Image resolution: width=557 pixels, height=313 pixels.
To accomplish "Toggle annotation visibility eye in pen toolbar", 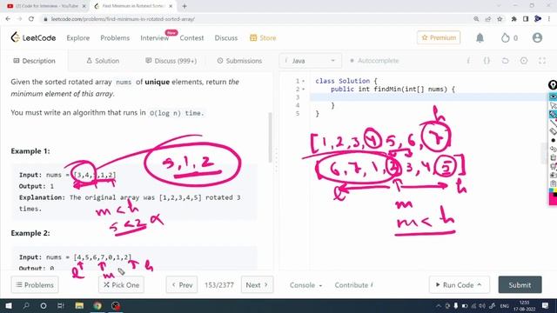I will pyautogui.click(x=554, y=97).
